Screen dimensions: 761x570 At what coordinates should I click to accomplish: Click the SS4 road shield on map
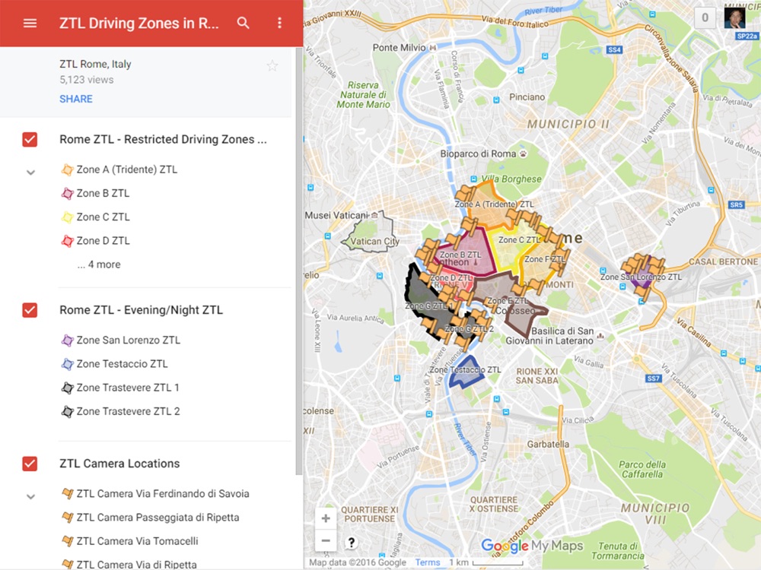click(x=614, y=50)
